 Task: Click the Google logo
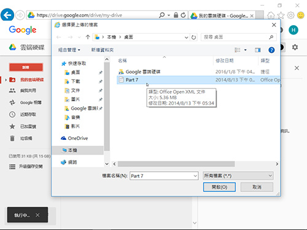23,30
